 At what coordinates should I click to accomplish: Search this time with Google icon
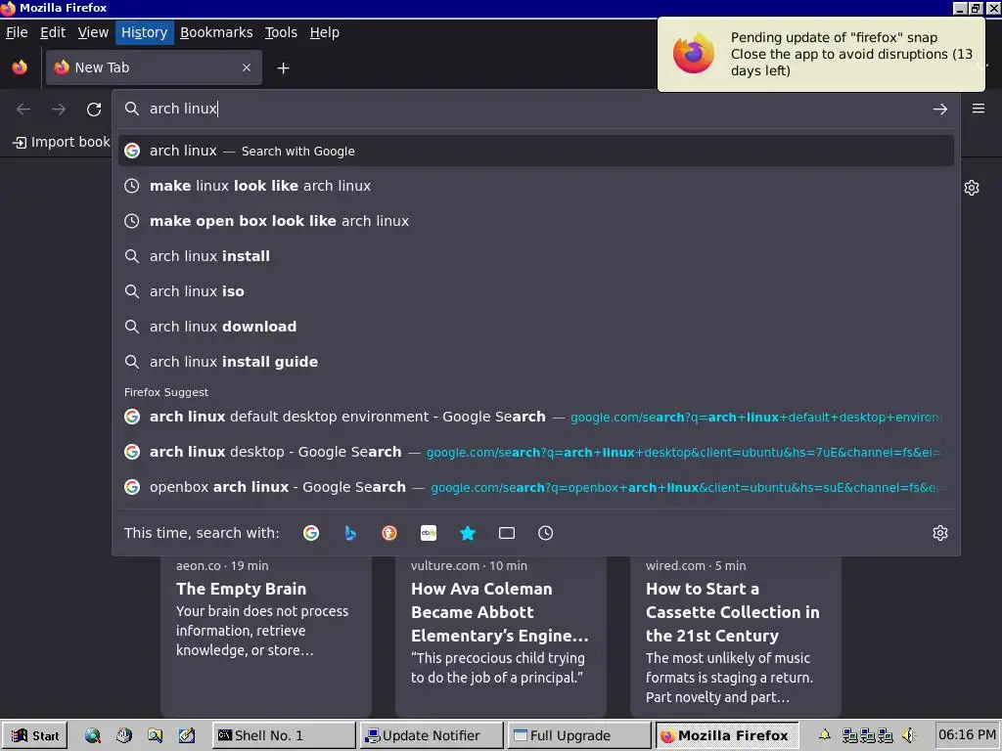click(x=311, y=533)
